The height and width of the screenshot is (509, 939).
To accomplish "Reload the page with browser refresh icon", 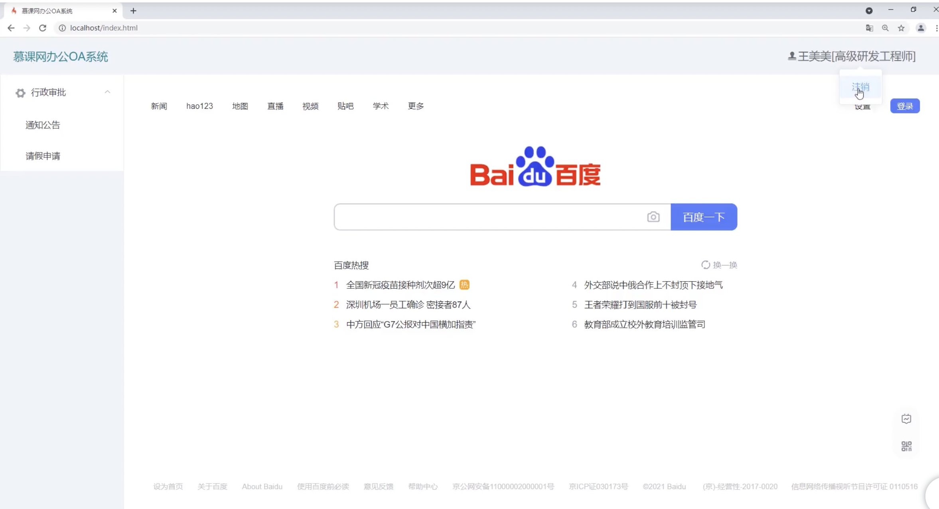I will tap(43, 28).
